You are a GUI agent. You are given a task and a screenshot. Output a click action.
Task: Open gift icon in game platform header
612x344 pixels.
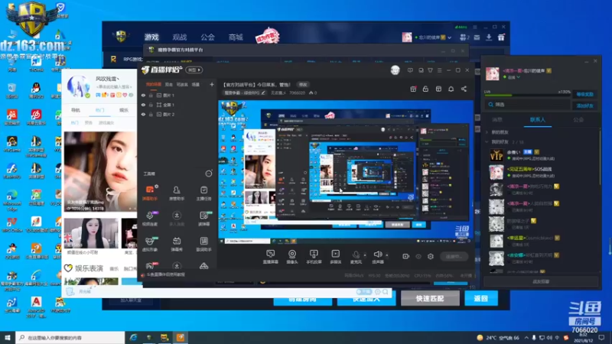point(501,37)
